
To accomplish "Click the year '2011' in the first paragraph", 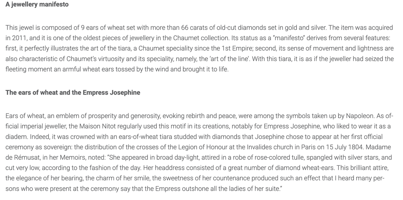I will tap(19, 38).
